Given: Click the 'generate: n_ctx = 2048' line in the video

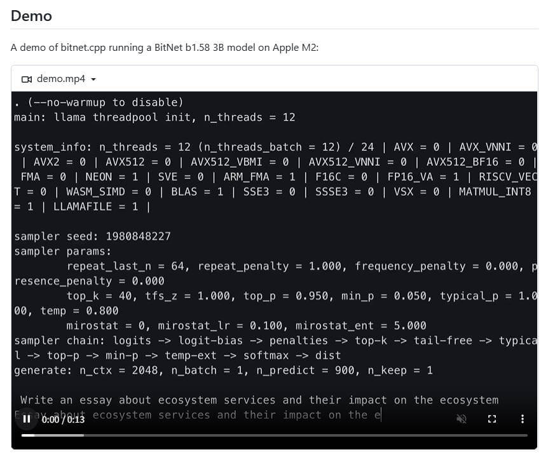Looking at the screenshot, I should [x=223, y=371].
